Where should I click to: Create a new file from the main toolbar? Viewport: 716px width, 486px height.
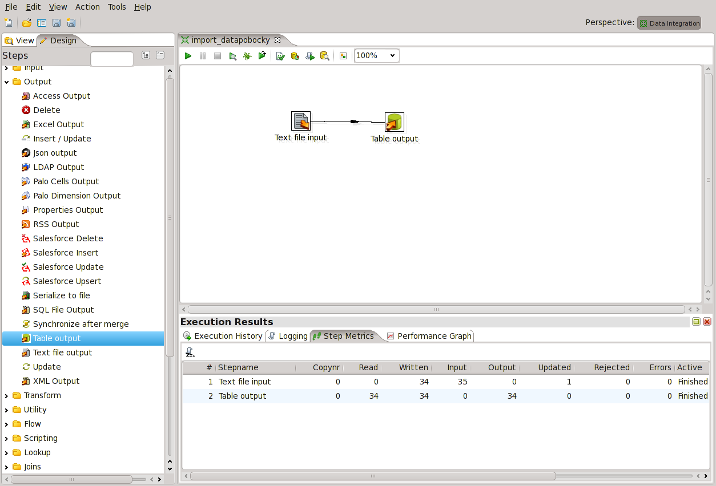pyautogui.click(x=8, y=23)
